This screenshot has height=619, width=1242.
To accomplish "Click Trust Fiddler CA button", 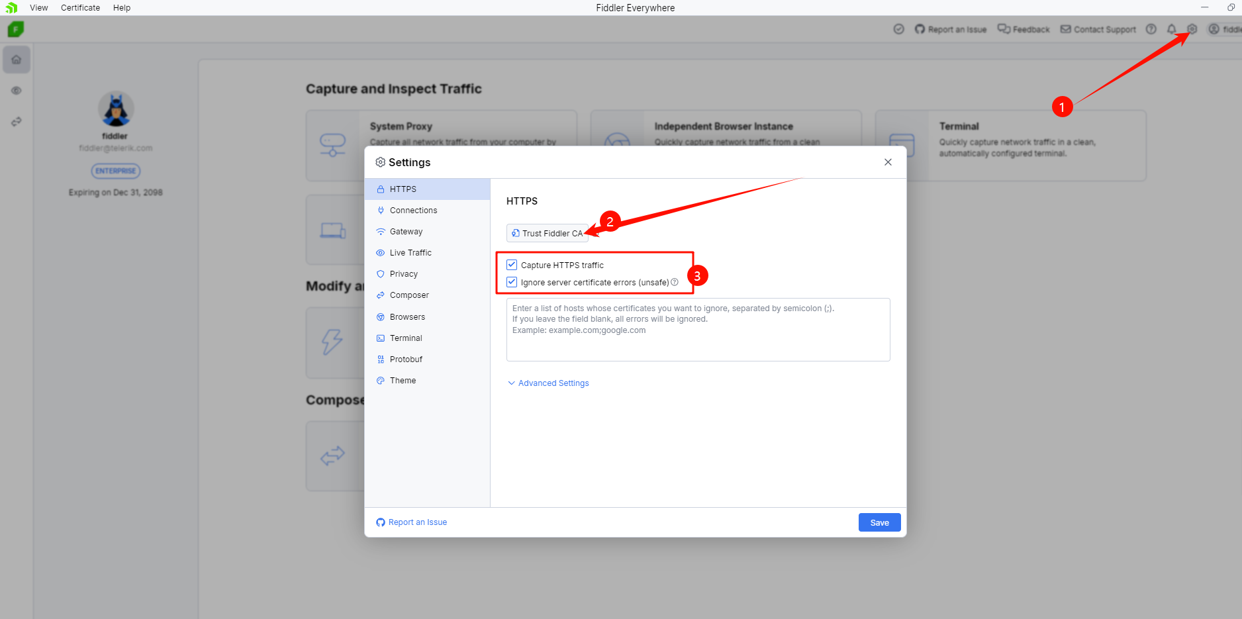I will (548, 233).
